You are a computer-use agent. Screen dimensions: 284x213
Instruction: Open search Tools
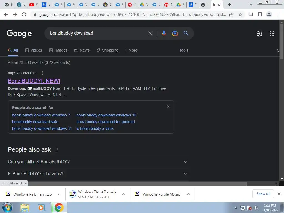pyautogui.click(x=184, y=50)
